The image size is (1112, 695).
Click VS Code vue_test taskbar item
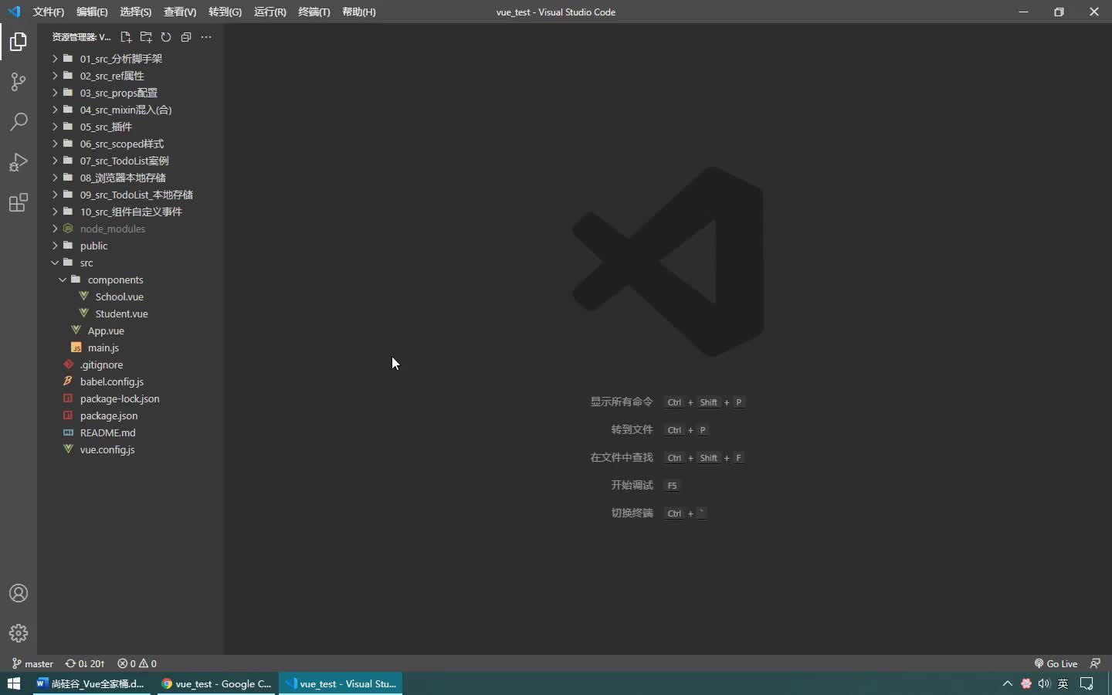point(341,683)
